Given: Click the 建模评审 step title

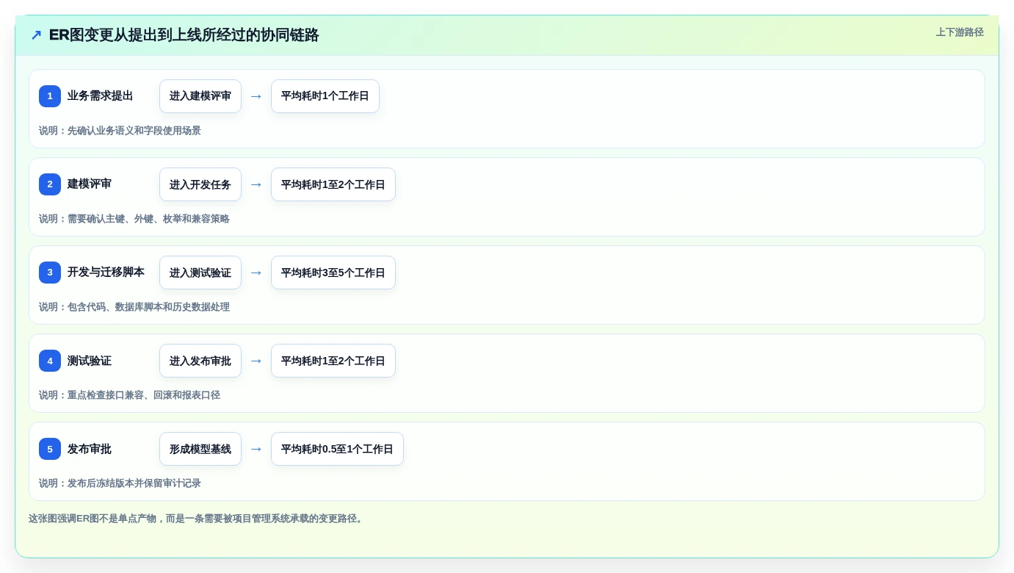Looking at the screenshot, I should click(x=90, y=184).
